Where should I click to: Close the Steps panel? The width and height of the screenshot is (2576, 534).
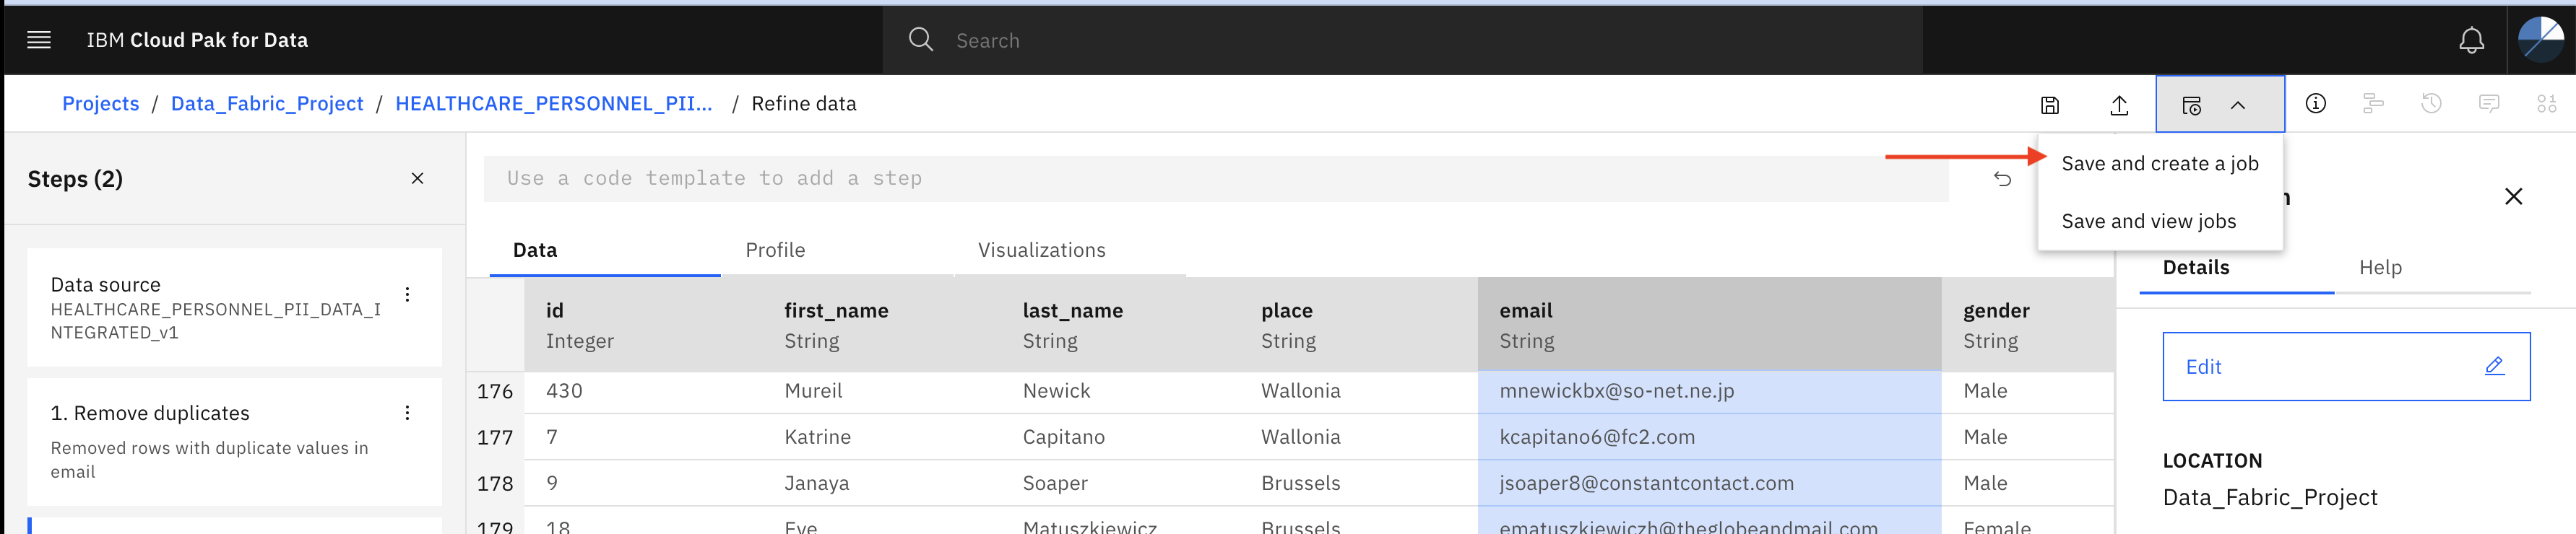coord(417,179)
